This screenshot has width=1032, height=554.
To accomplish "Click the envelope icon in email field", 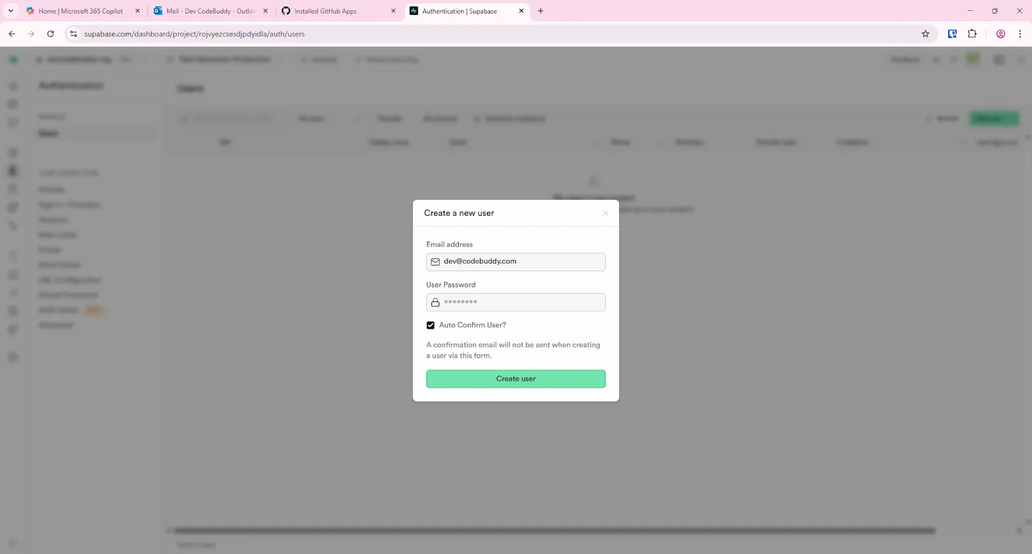I will [x=435, y=262].
